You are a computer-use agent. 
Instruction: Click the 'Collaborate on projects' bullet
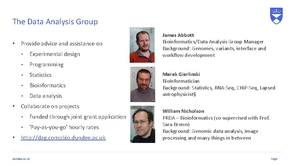click(50, 107)
